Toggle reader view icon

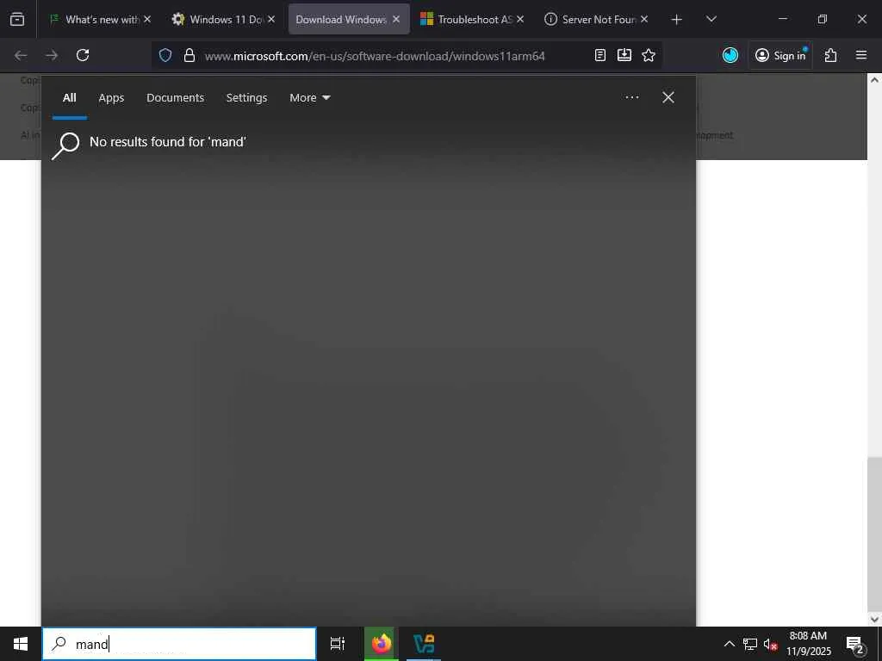coord(600,55)
